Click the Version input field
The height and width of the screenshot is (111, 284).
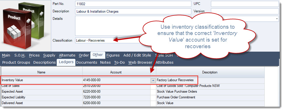tap(245, 11)
